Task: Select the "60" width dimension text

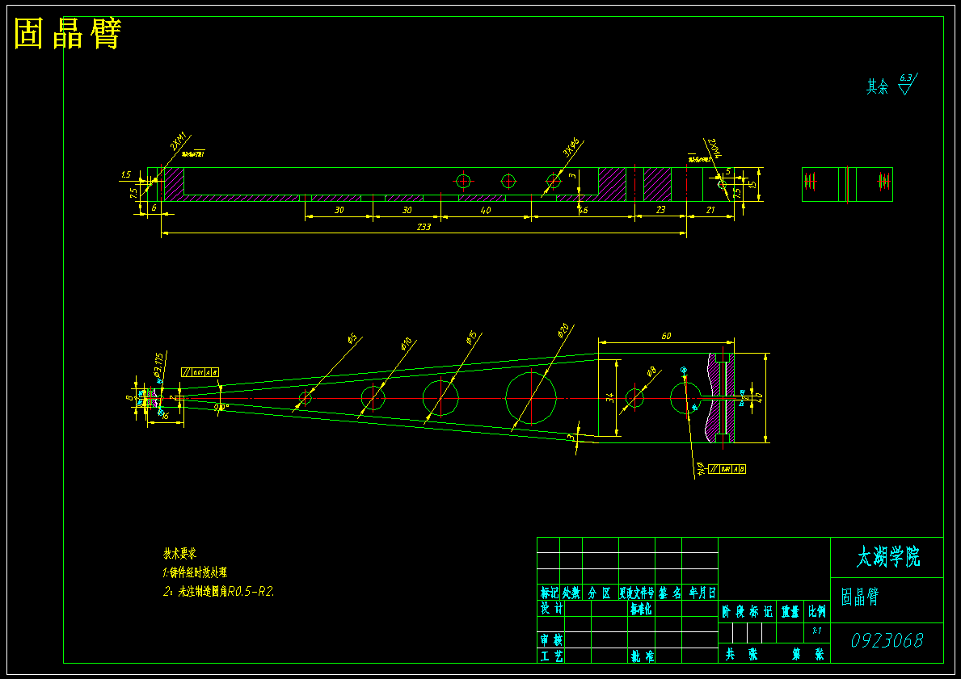Action: tap(666, 336)
